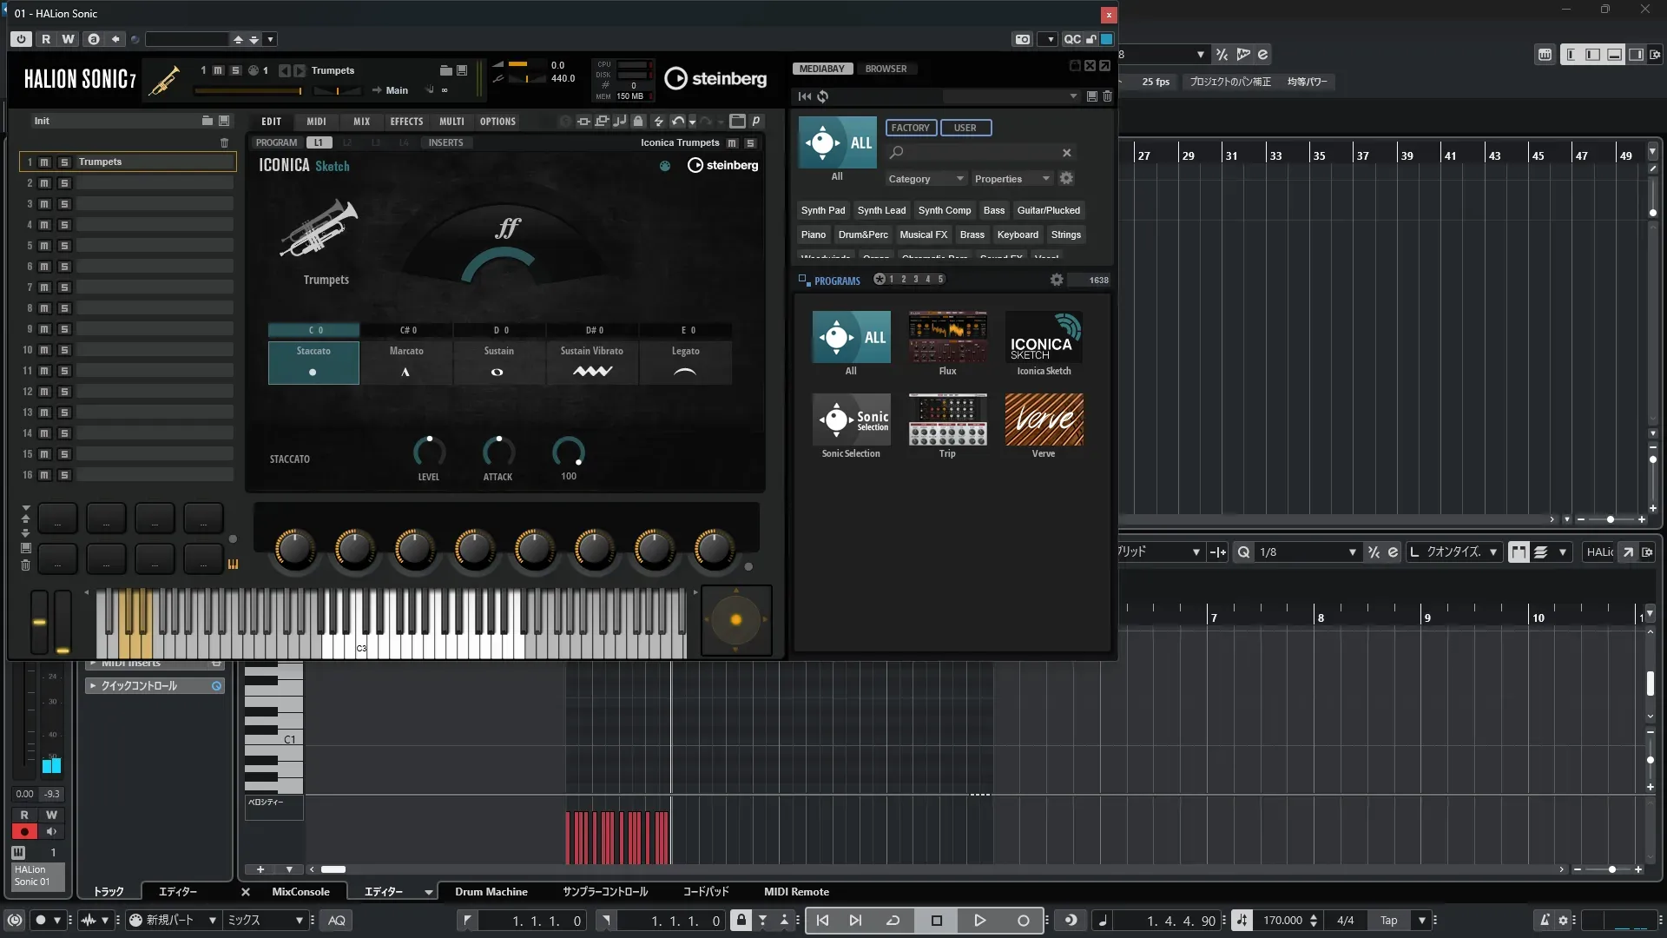This screenshot has width=1667, height=938.
Task: Click the transport Record button
Action: coord(1023,921)
